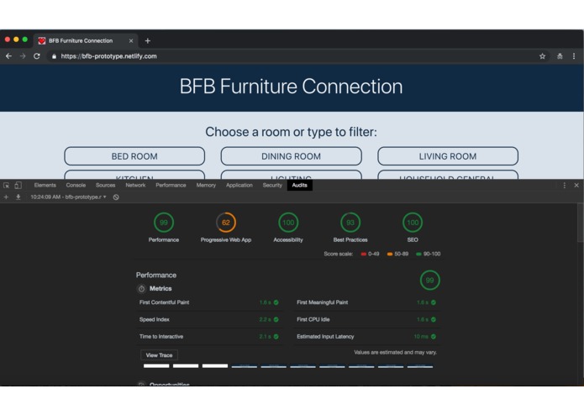Close the BFB Furniture Connection tab
This screenshot has width=584, height=415.
coord(131,41)
